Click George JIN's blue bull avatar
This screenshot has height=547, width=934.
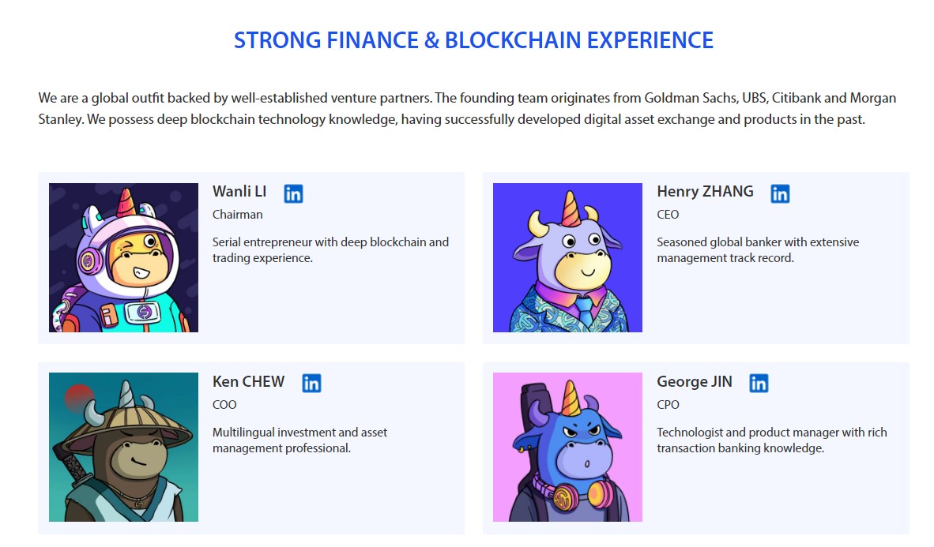pyautogui.click(x=567, y=447)
